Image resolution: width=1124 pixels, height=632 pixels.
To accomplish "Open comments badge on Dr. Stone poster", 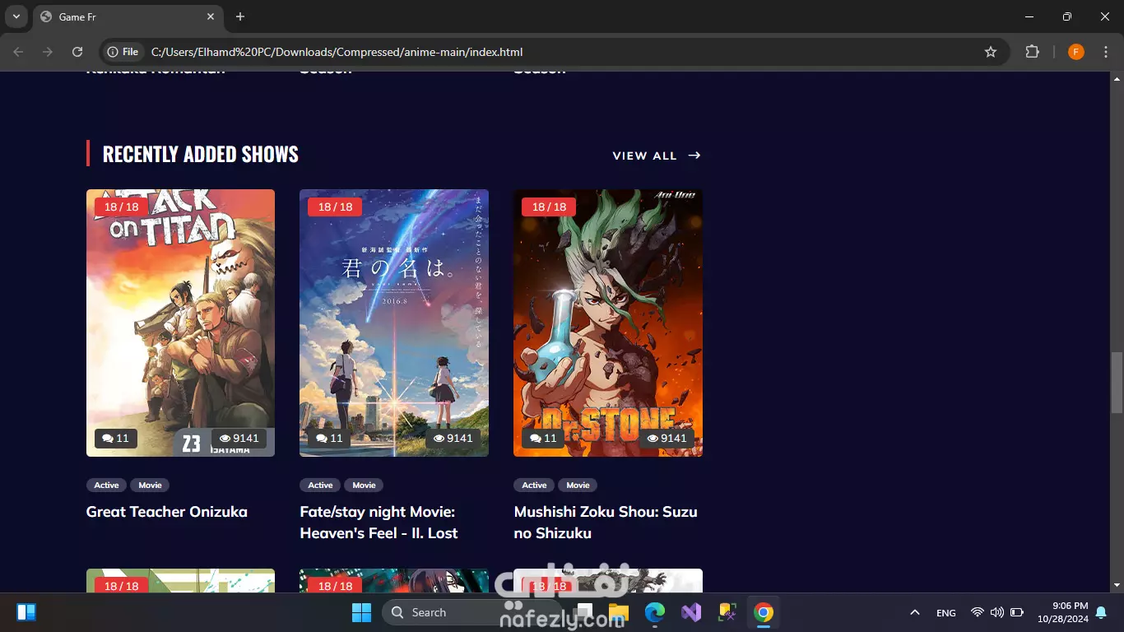I will pyautogui.click(x=543, y=439).
